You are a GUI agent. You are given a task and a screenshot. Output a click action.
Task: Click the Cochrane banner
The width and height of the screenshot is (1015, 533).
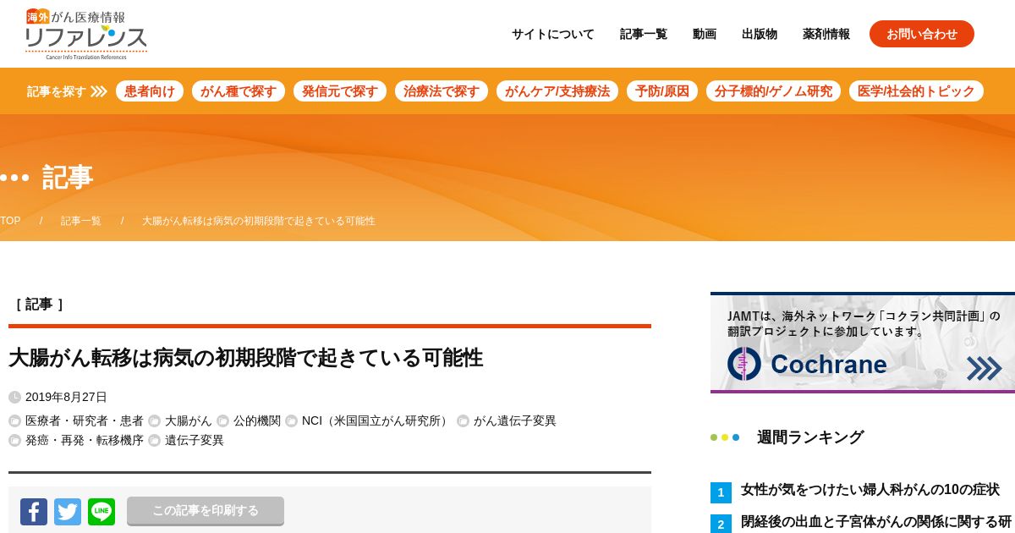click(x=863, y=343)
